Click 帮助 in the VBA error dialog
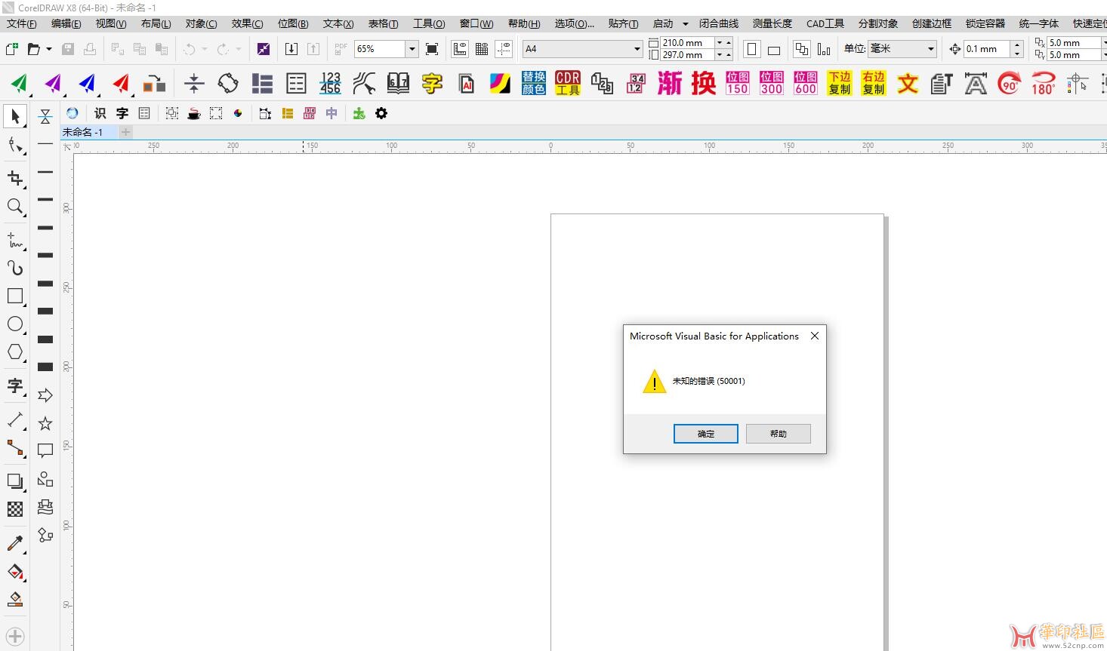The width and height of the screenshot is (1107, 651). 779,434
